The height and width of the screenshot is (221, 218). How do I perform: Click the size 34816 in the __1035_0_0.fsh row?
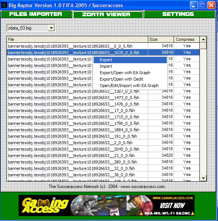[167, 53]
